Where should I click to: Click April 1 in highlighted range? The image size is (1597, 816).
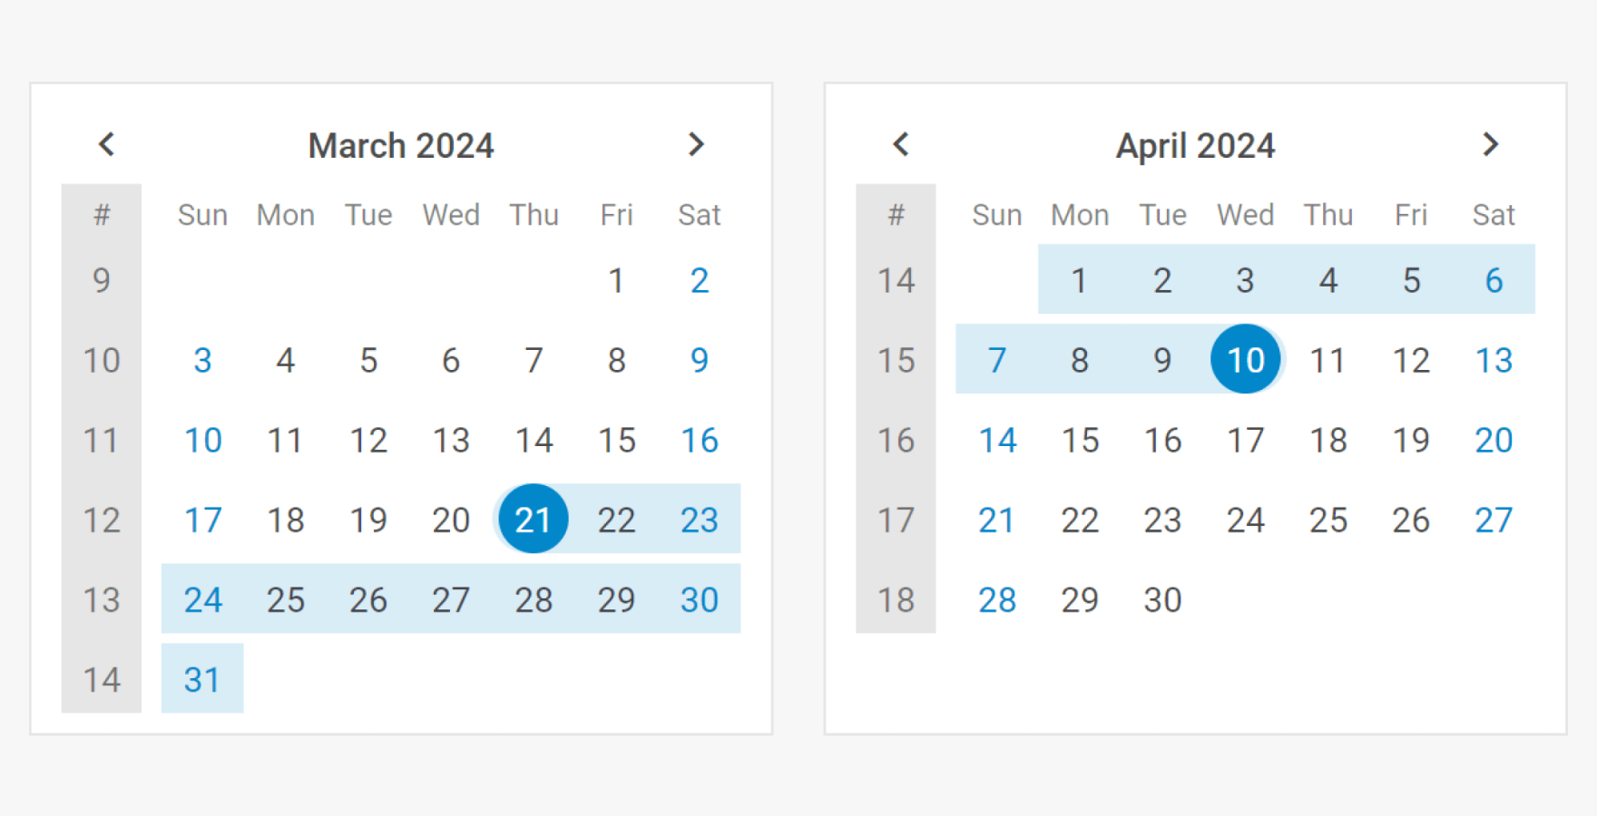(x=1080, y=280)
